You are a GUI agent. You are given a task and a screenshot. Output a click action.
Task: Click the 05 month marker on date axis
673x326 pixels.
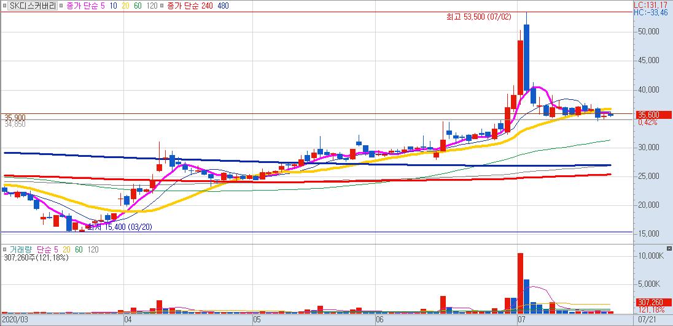point(257,320)
